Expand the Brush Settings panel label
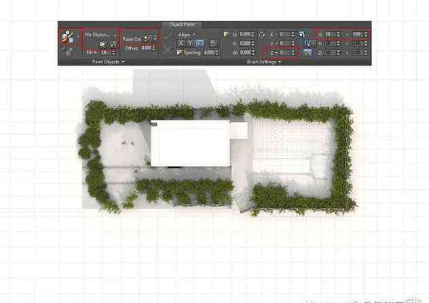 (264, 61)
